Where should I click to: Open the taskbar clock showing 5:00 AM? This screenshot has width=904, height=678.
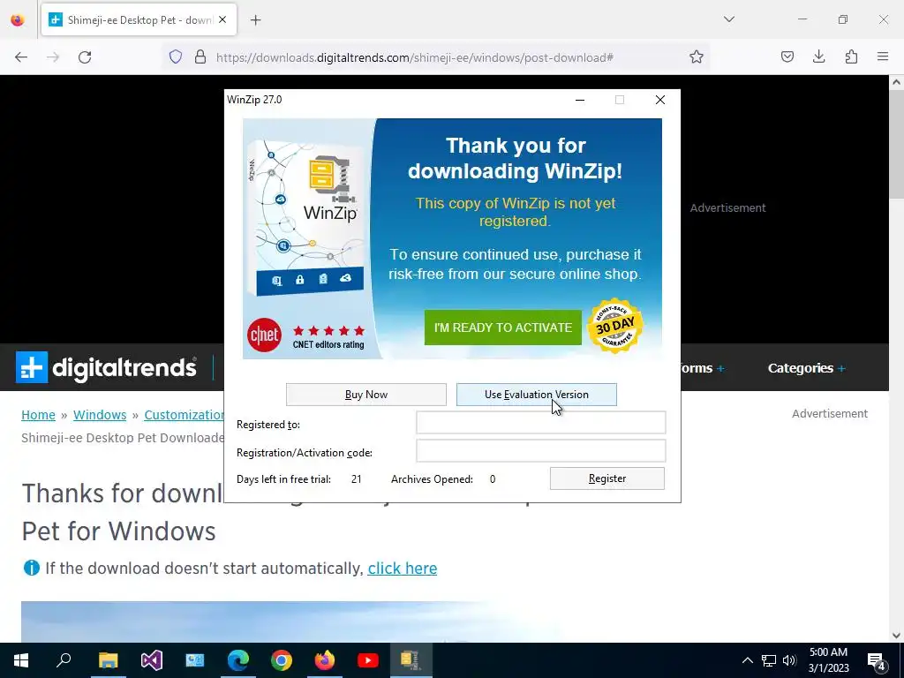coord(828,660)
